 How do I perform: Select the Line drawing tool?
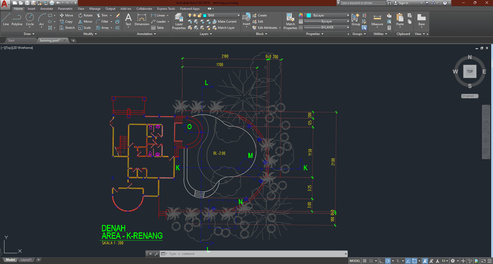pos(6,20)
